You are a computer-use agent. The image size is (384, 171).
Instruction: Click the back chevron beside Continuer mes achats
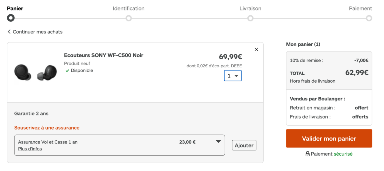click(9, 32)
